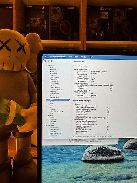Click the MacBook Air heading text
The height and width of the screenshot is (183, 137).
tap(79, 61)
